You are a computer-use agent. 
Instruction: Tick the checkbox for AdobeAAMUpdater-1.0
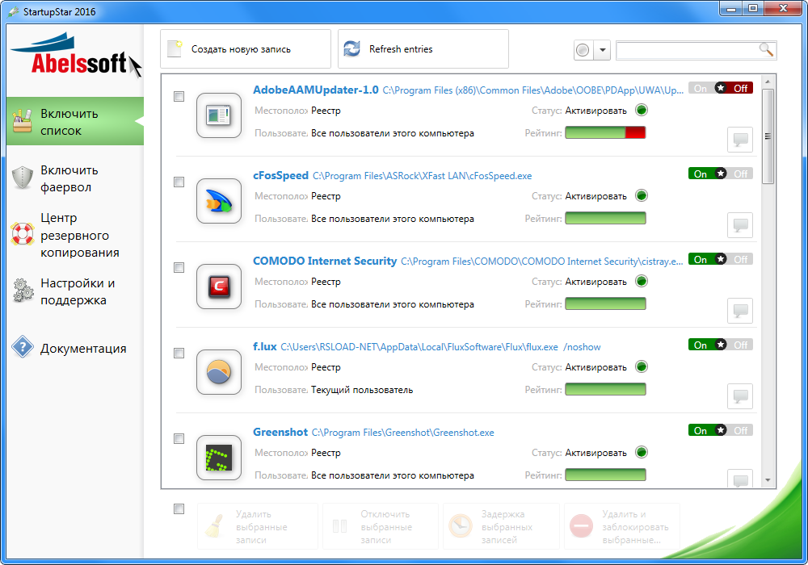[x=179, y=96]
